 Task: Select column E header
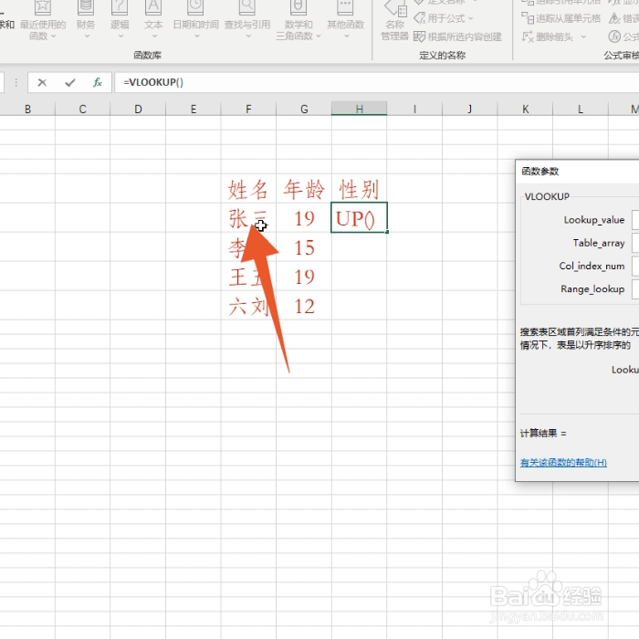click(194, 110)
